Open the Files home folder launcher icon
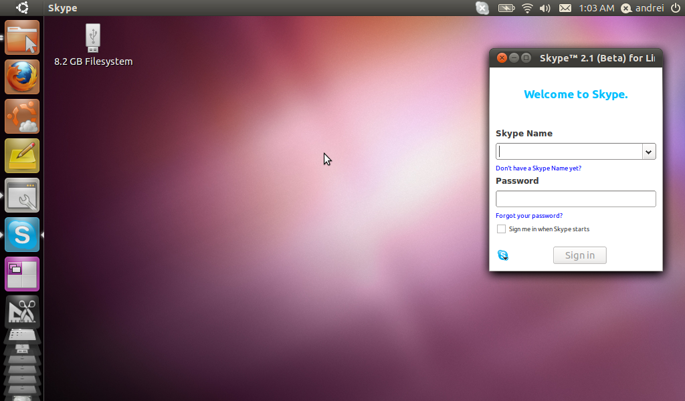This screenshot has width=685, height=401. coord(22,37)
